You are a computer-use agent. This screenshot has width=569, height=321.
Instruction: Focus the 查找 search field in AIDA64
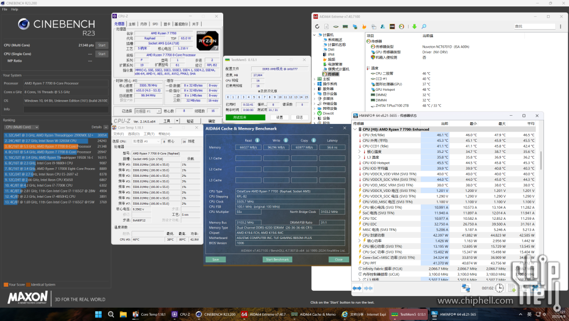pos(535,27)
